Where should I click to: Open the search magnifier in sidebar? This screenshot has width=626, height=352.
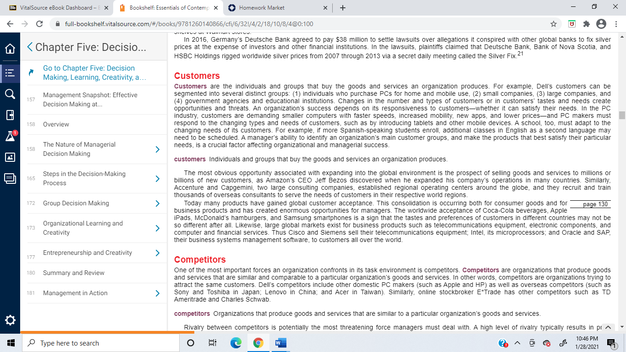[x=10, y=94]
